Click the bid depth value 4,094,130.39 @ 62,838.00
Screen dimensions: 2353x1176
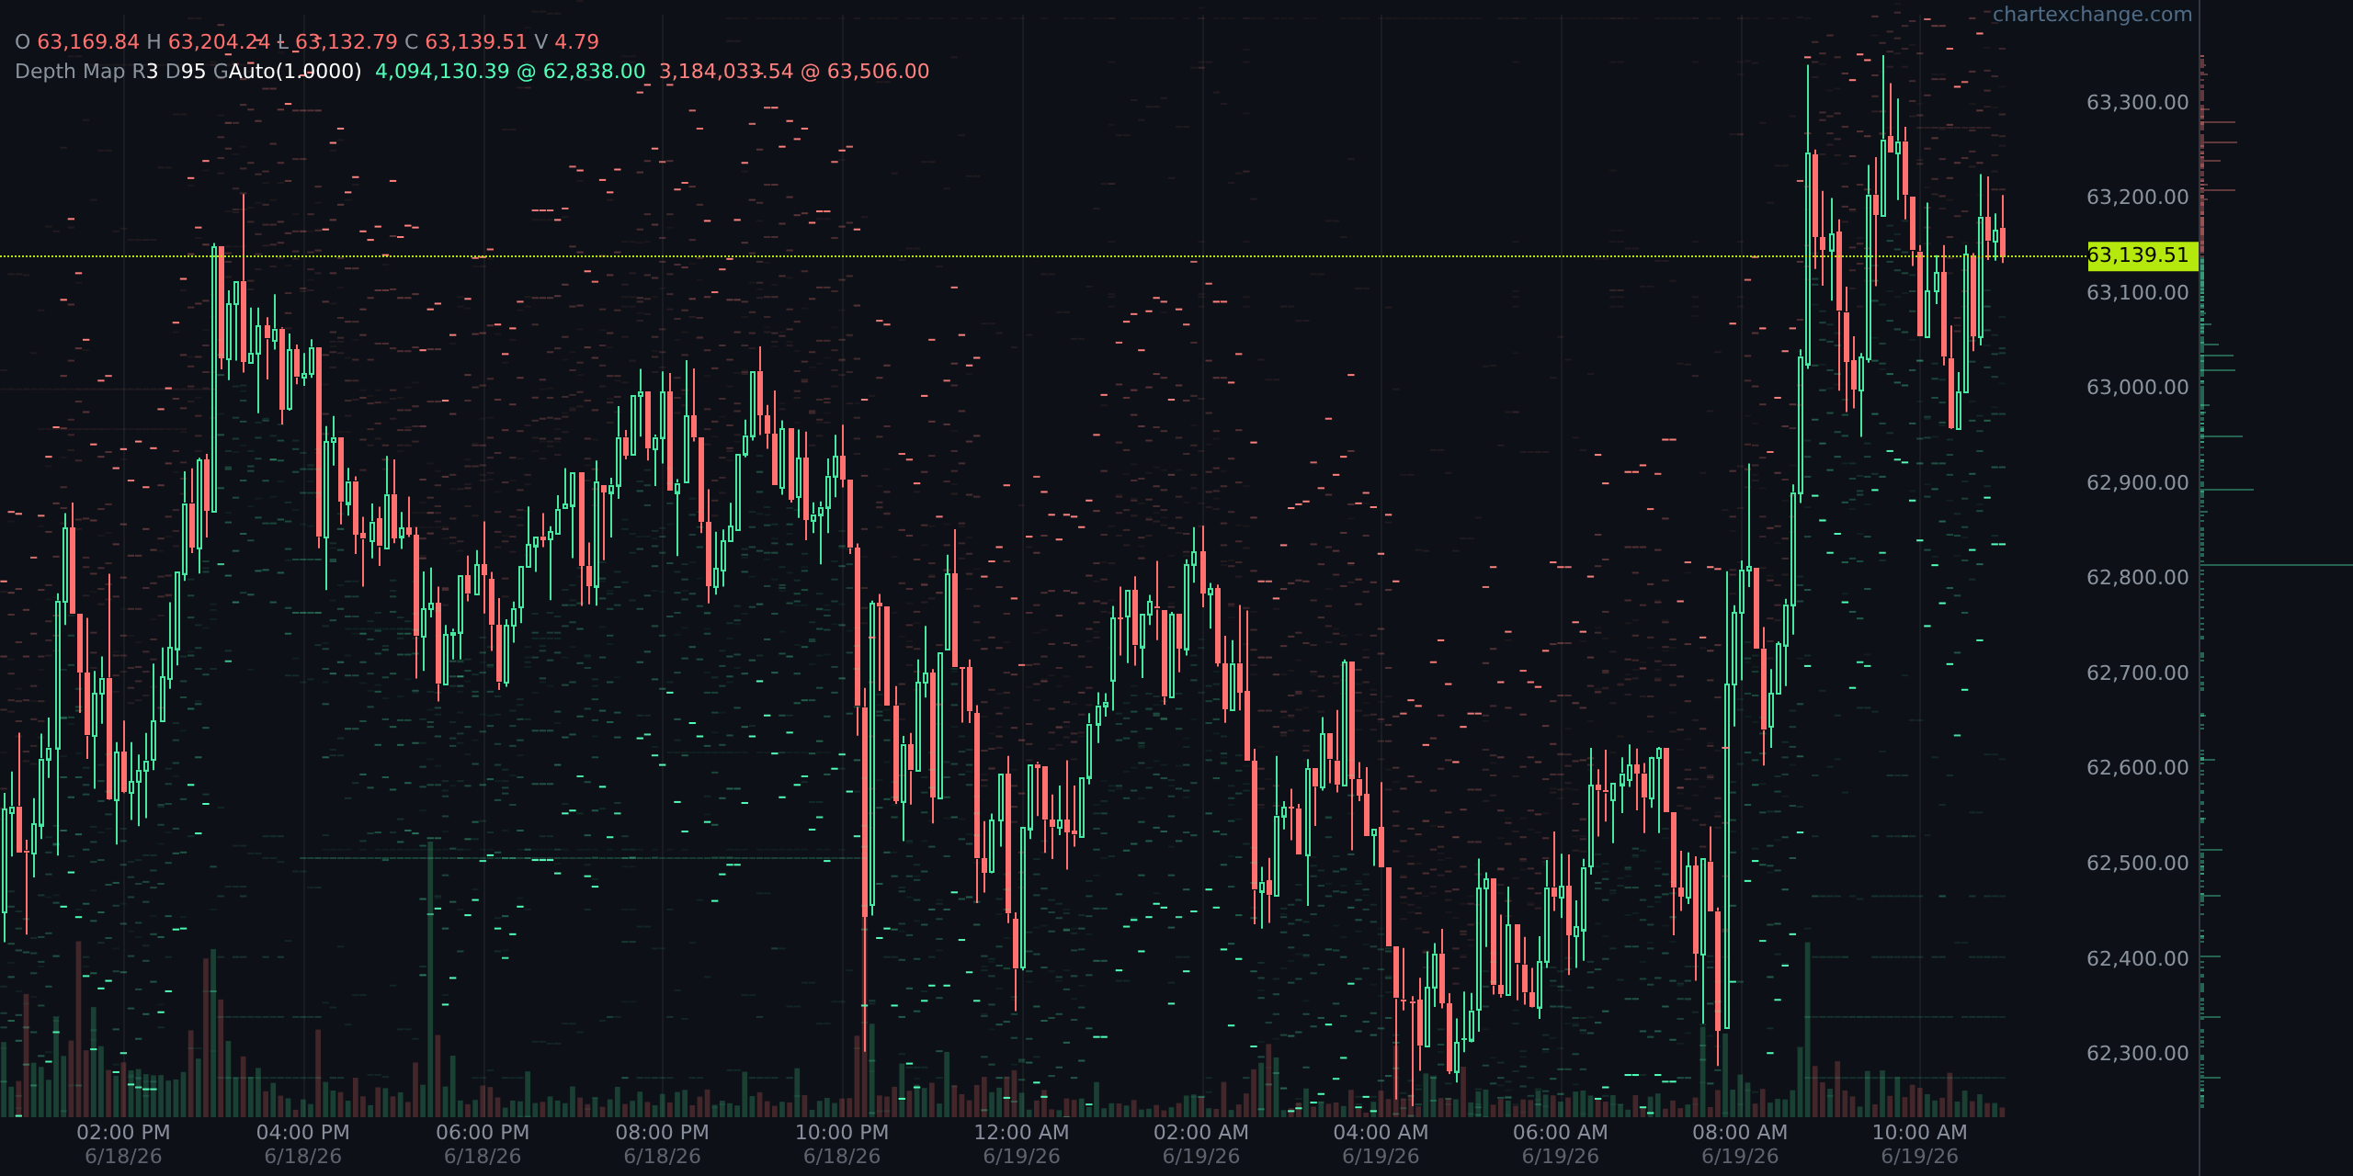[510, 72]
